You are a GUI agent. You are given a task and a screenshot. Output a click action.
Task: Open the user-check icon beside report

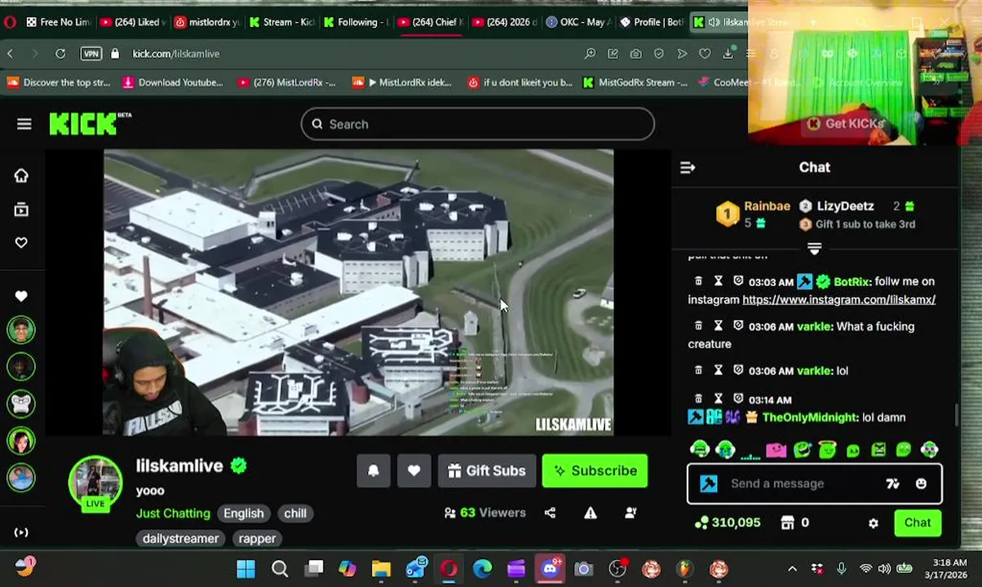[630, 513]
